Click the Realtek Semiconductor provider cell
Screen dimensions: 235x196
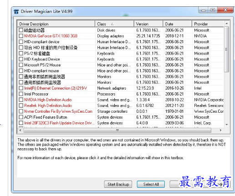209,106
